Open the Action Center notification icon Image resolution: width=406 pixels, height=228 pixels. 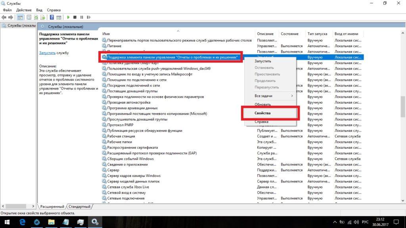click(x=396, y=222)
